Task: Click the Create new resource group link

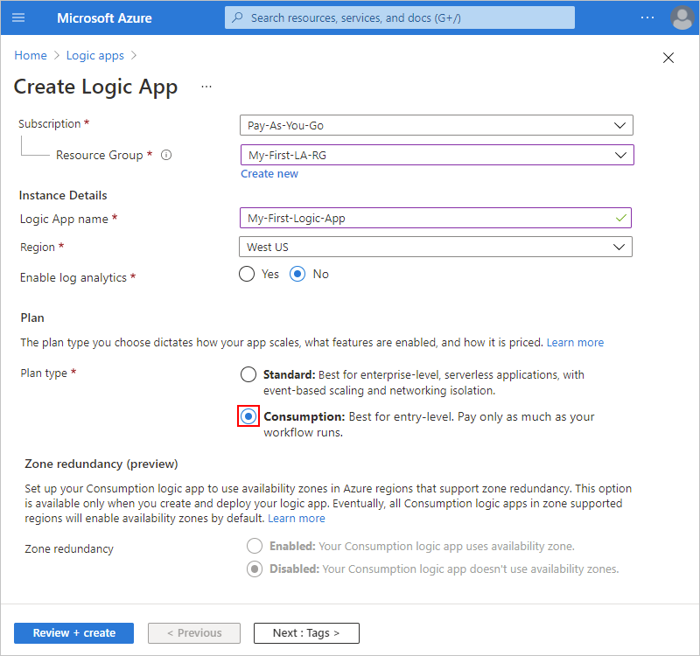Action: tap(269, 174)
